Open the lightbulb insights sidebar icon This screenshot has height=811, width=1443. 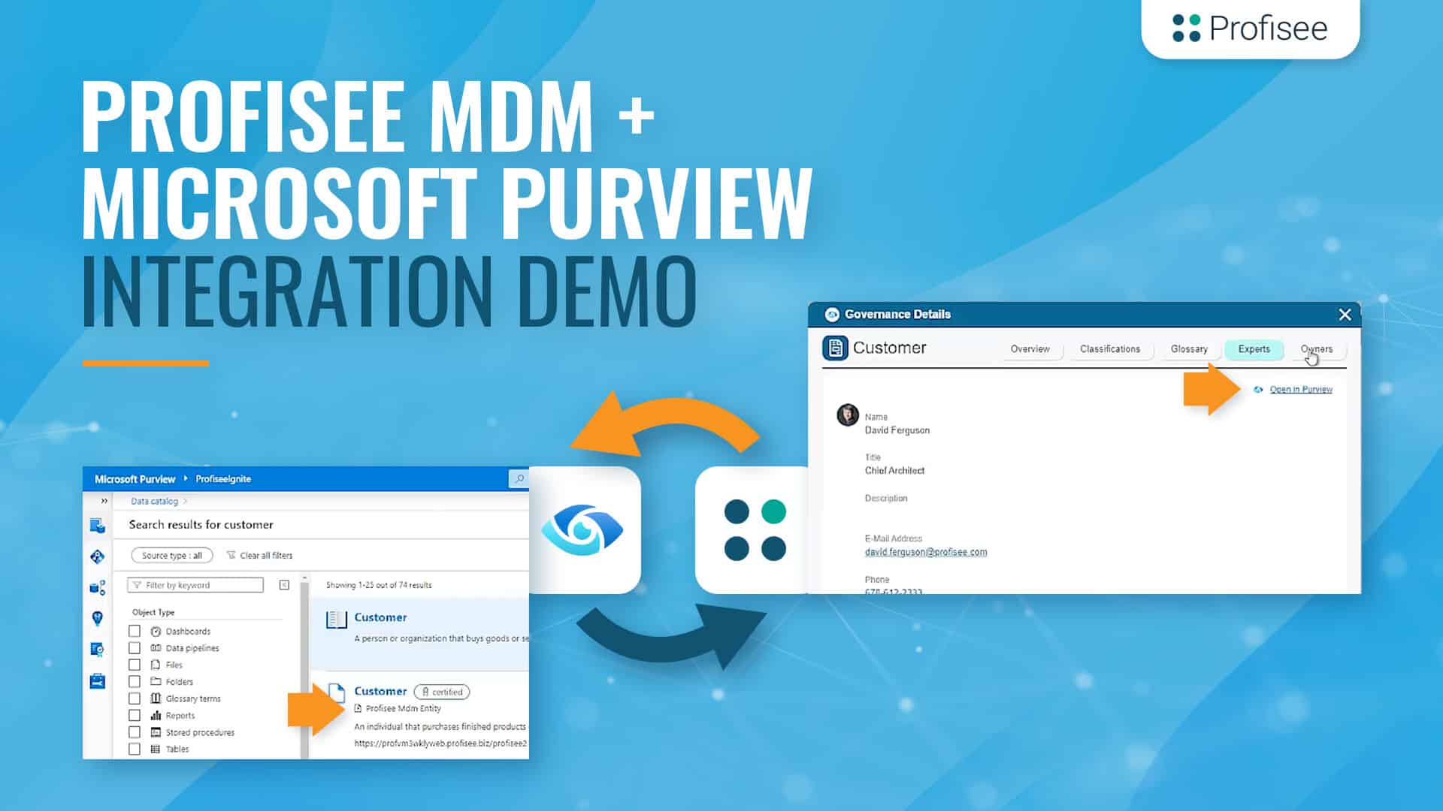(97, 618)
